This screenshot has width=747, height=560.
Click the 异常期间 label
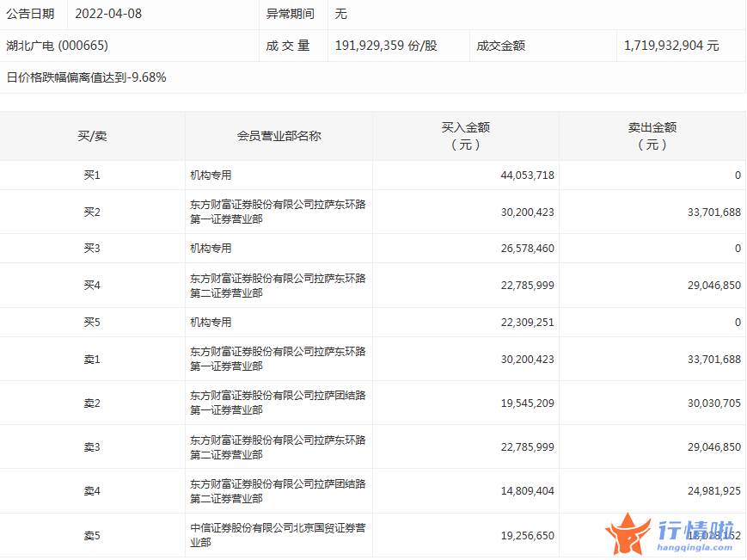click(291, 14)
